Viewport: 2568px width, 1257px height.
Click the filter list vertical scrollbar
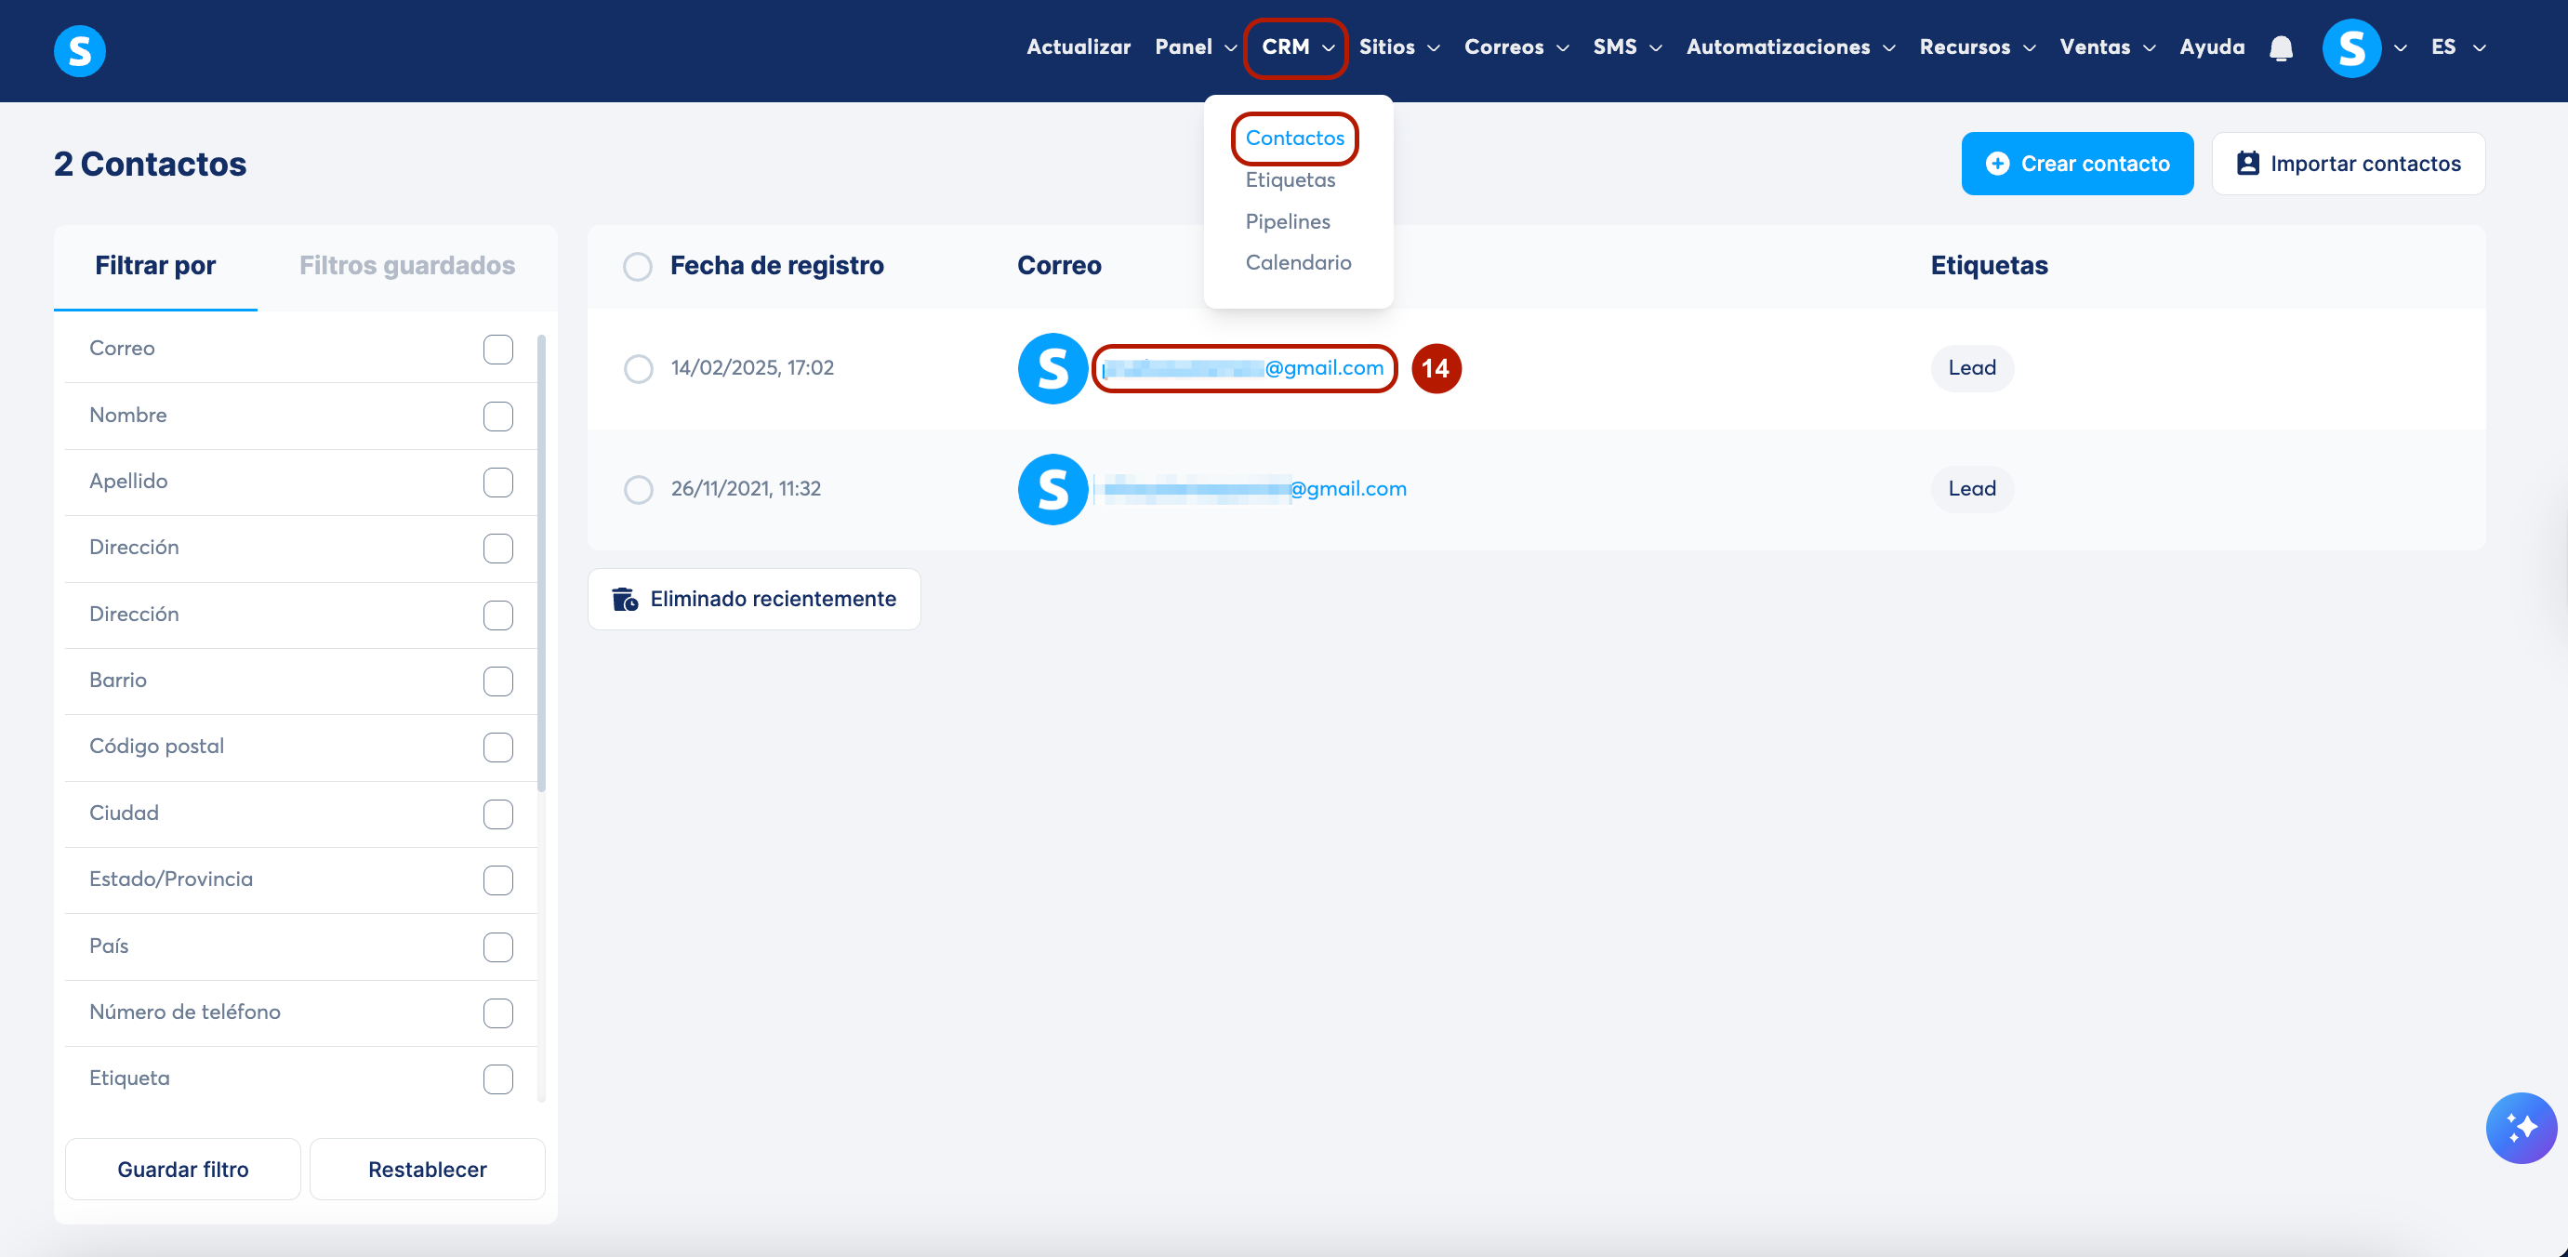click(541, 563)
